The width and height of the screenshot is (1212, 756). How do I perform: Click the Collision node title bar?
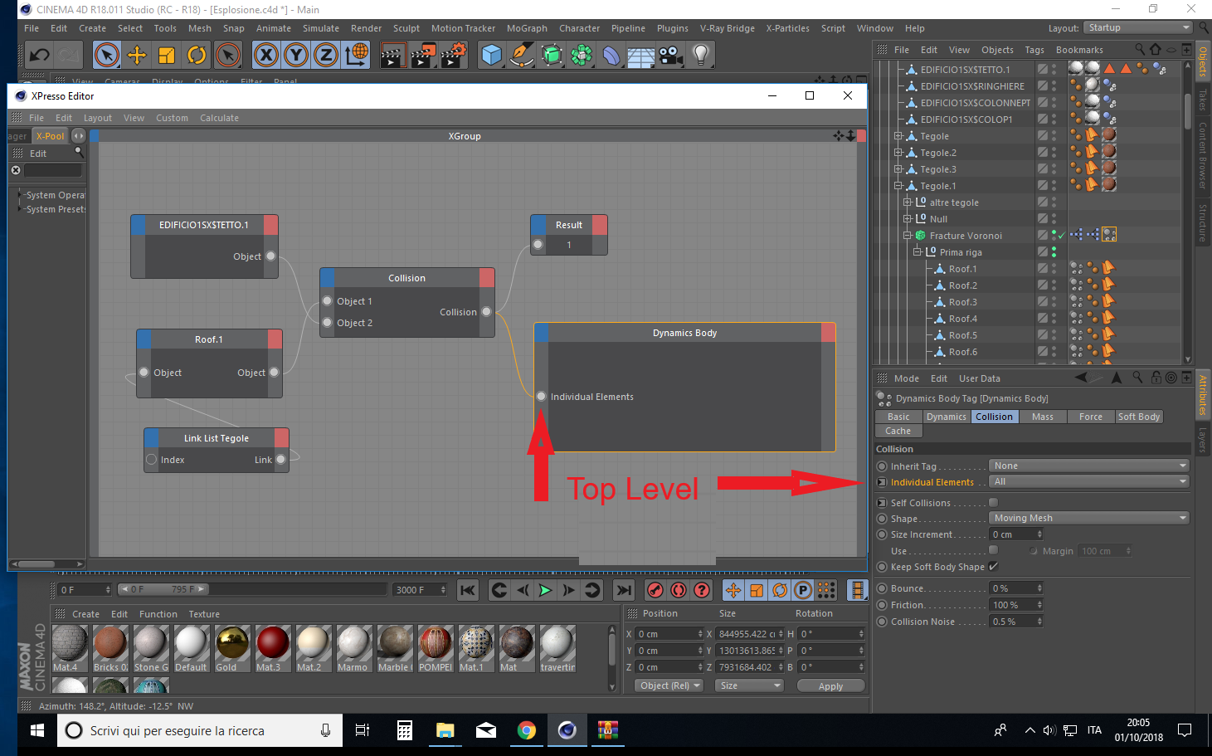click(x=407, y=278)
